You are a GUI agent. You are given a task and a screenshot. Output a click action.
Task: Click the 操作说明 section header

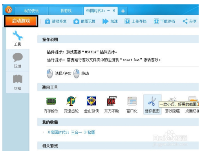[x=118, y=39]
